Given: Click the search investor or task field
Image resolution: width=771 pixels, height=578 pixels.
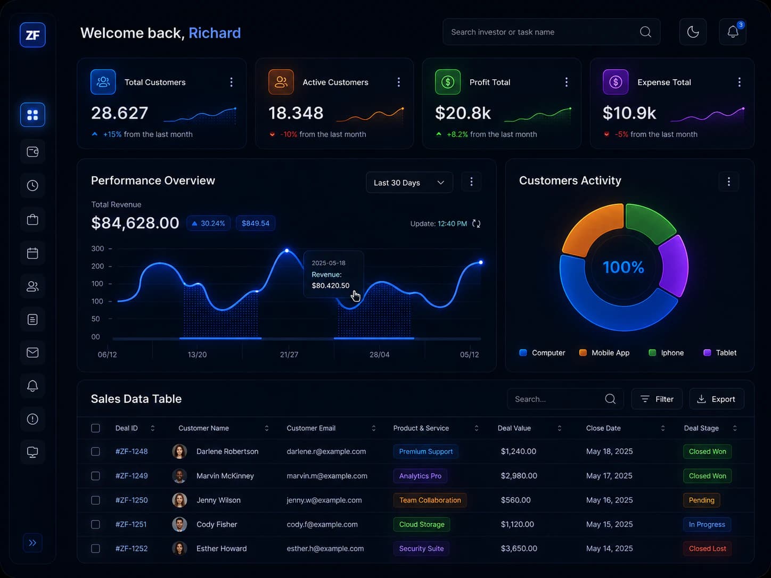Looking at the screenshot, I should (552, 32).
